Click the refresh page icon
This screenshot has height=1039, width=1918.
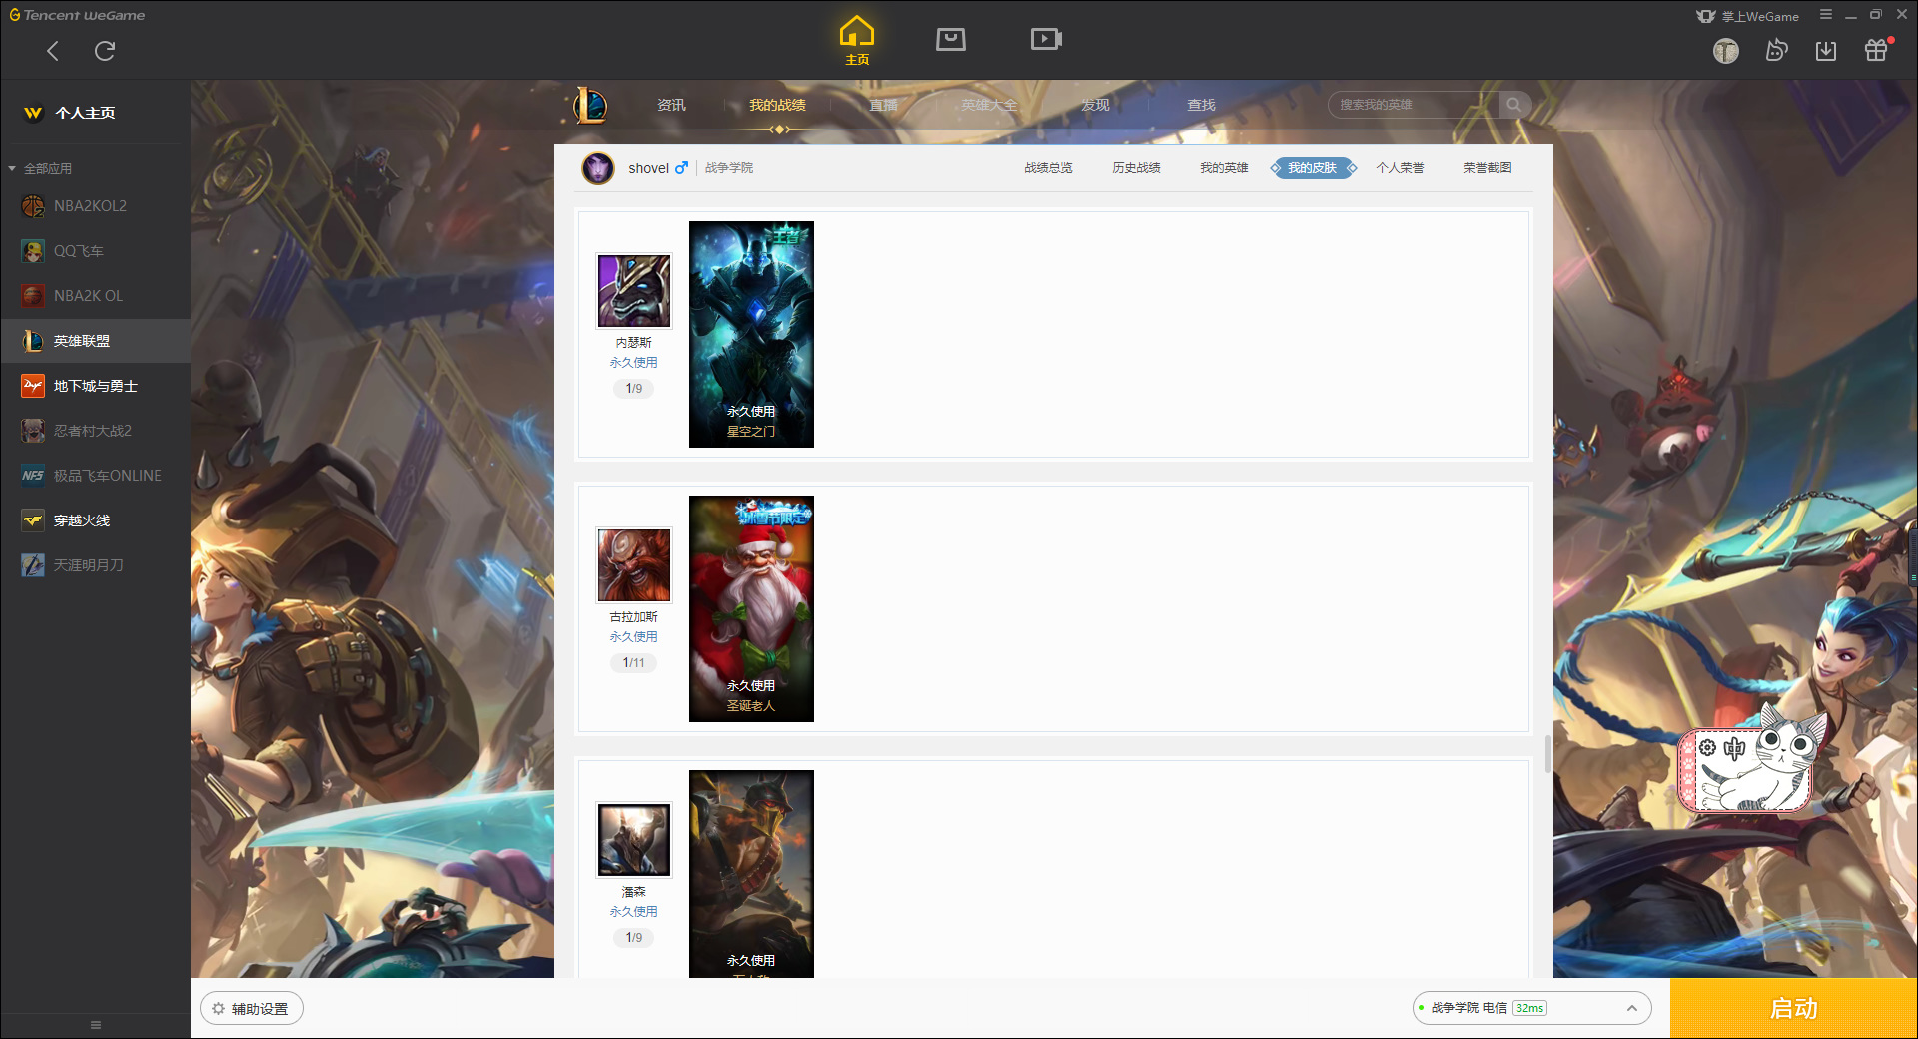click(105, 51)
